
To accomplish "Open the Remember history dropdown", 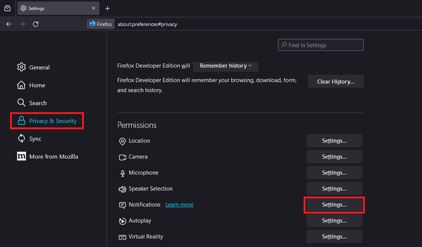I will pyautogui.click(x=225, y=66).
